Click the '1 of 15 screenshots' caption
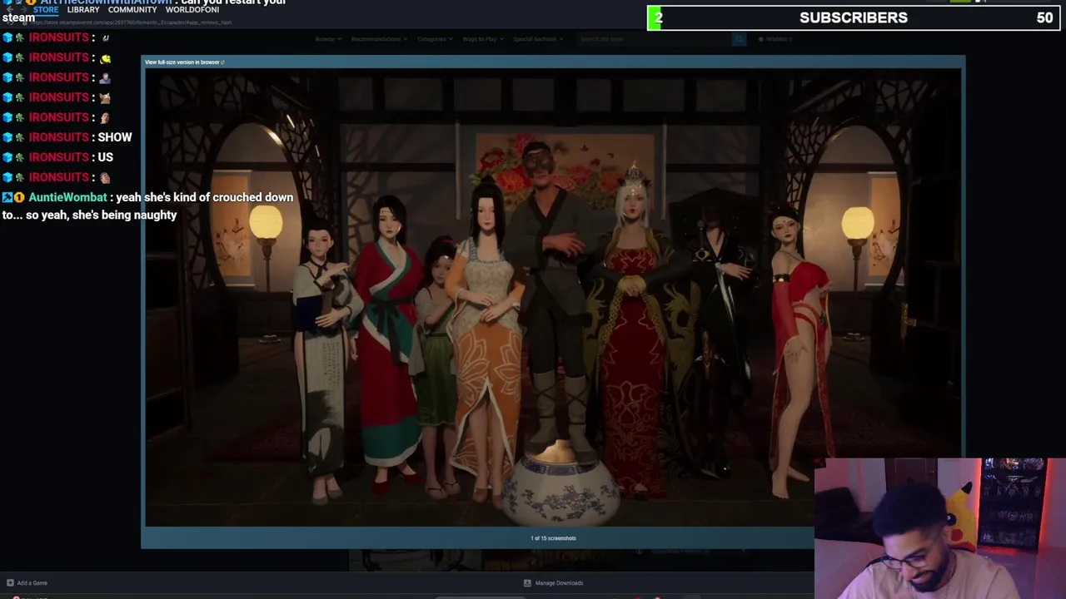Image resolution: width=1066 pixels, height=599 pixels. (x=553, y=538)
